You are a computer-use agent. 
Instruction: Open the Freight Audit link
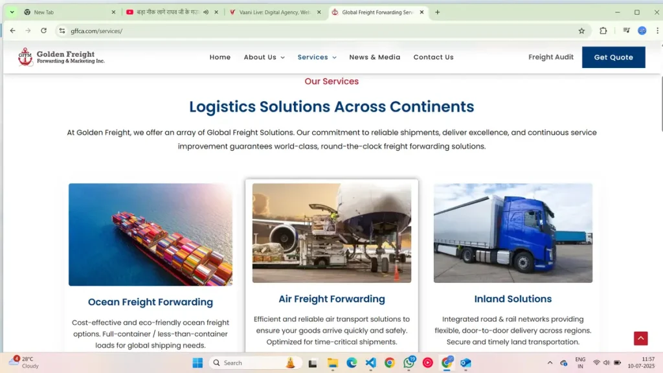click(551, 57)
